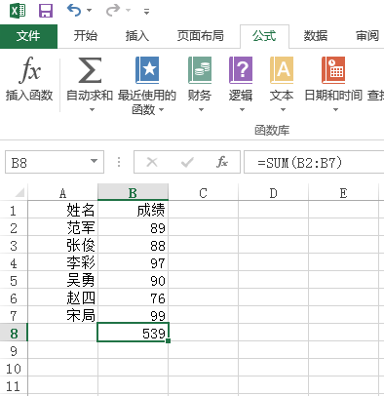Screen dimensions: 384x396
Task: Select the cell with name 赵四
Action: (x=63, y=297)
